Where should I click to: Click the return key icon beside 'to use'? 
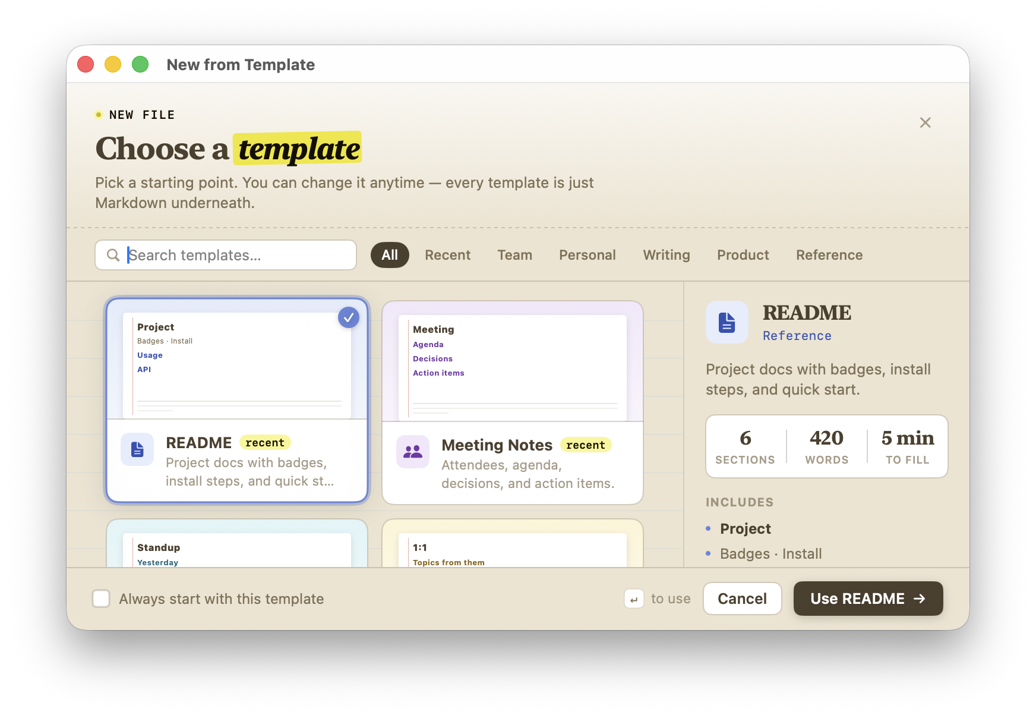(634, 599)
